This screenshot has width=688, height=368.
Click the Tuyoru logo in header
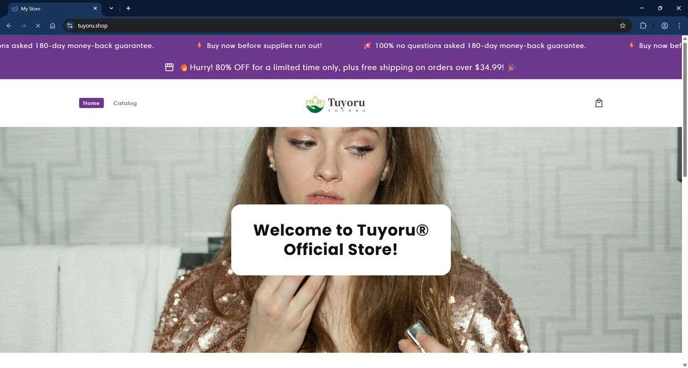click(335, 105)
